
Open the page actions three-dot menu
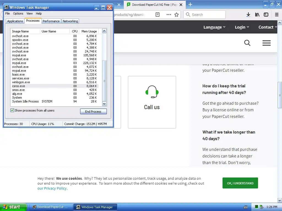click(x=169, y=15)
